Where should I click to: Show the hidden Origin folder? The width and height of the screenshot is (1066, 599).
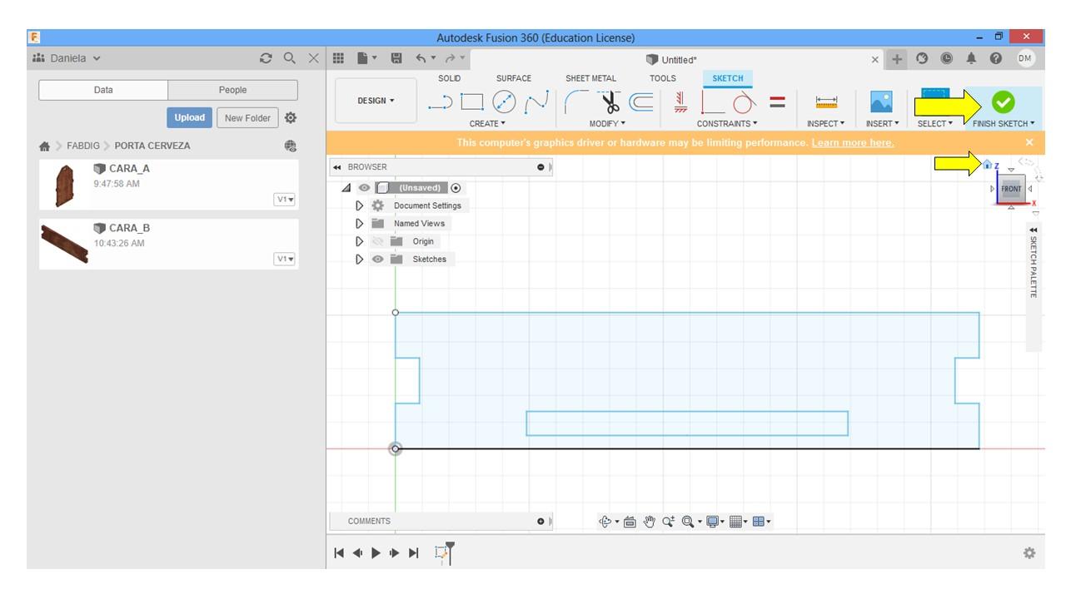pos(378,241)
